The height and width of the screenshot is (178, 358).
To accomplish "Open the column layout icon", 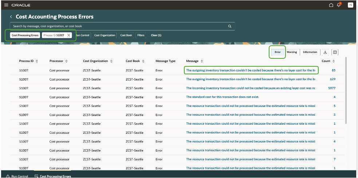I will click(335, 52).
